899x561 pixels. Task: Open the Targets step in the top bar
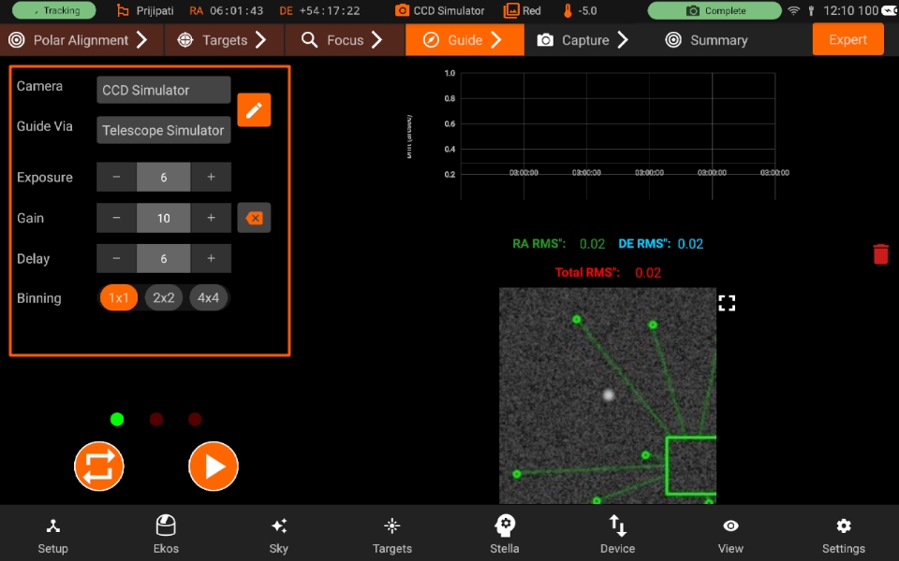[224, 40]
